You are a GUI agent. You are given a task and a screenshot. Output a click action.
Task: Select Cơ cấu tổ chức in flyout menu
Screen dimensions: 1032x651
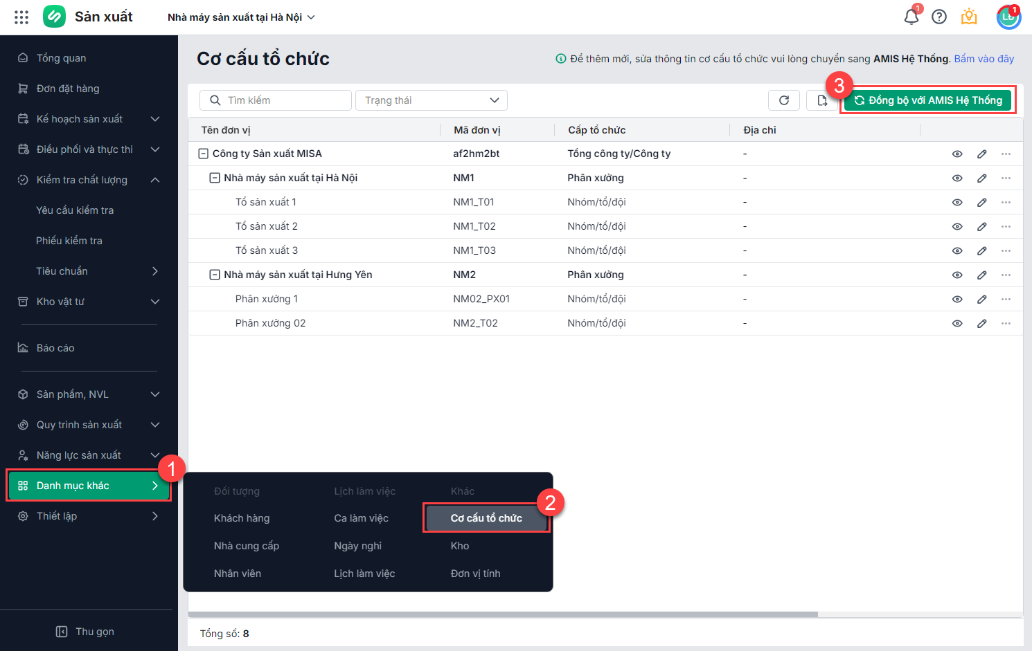[486, 518]
